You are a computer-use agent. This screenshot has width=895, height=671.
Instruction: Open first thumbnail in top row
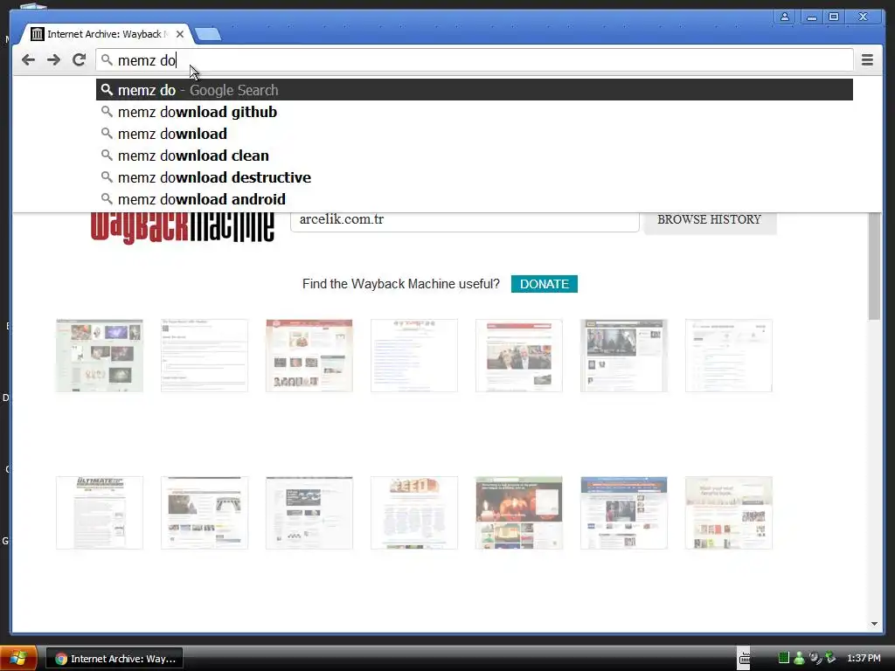point(100,356)
